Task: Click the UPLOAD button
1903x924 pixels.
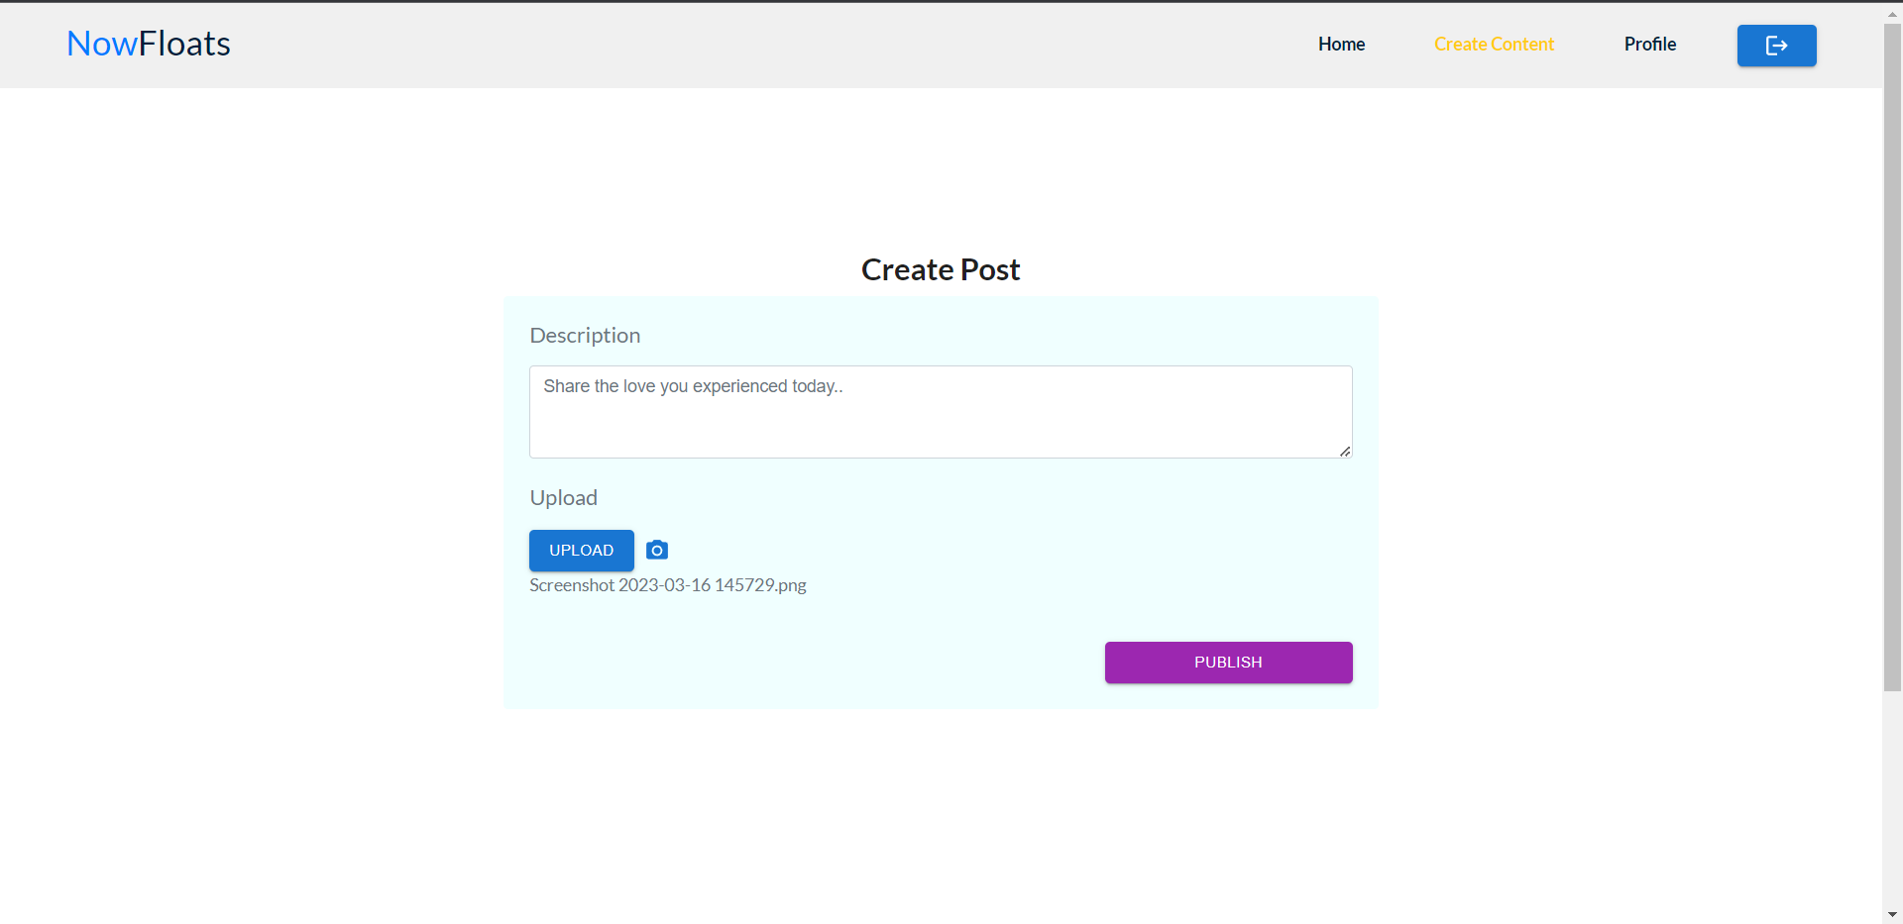Action: click(x=581, y=550)
